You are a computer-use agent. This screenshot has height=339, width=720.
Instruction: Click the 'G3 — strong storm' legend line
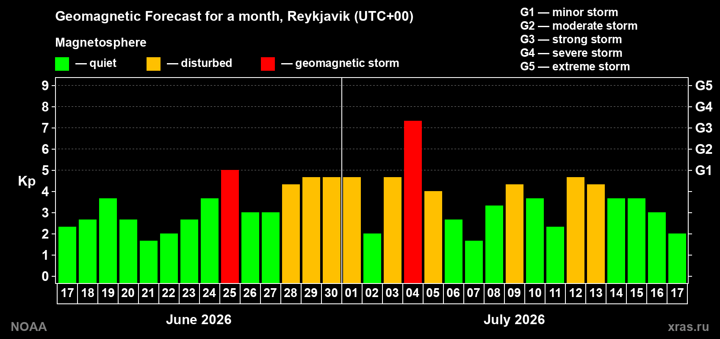[571, 39]
